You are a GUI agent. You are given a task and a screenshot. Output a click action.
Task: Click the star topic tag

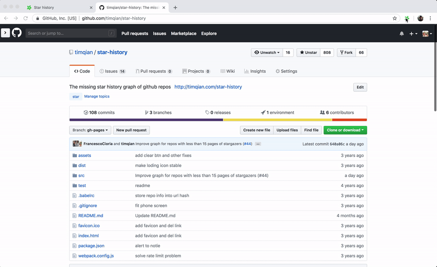76,97
